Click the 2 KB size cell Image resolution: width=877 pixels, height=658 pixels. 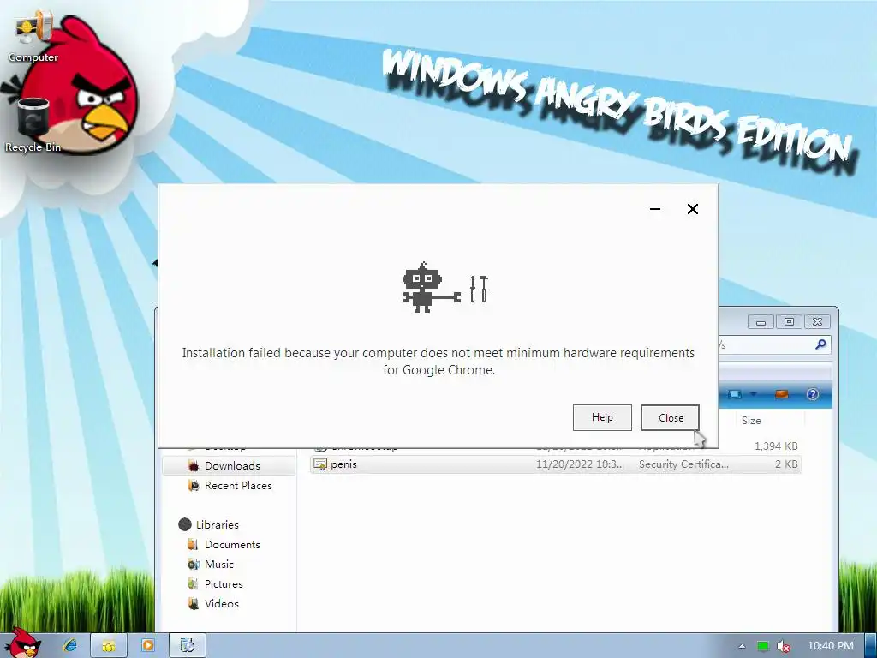pyautogui.click(x=786, y=464)
